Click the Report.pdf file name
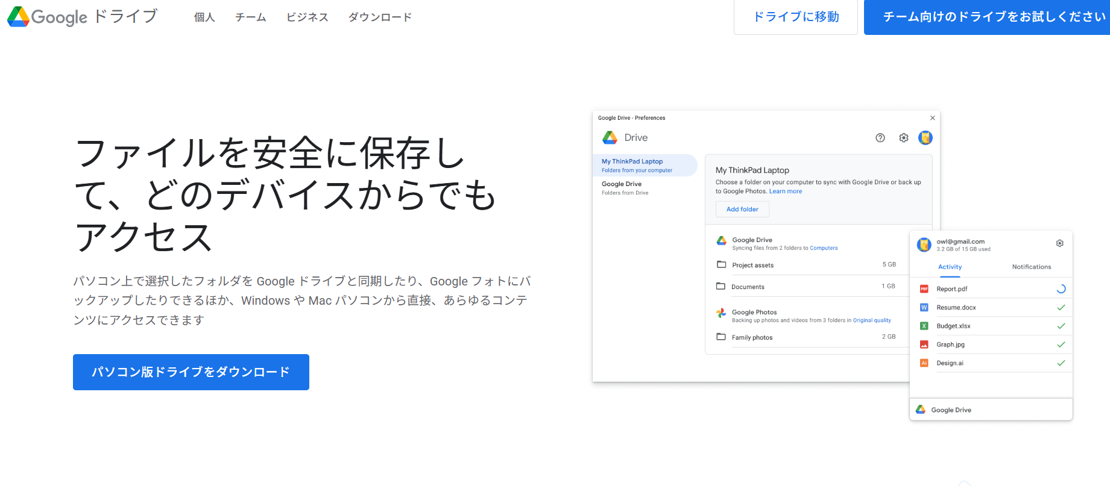 (952, 289)
